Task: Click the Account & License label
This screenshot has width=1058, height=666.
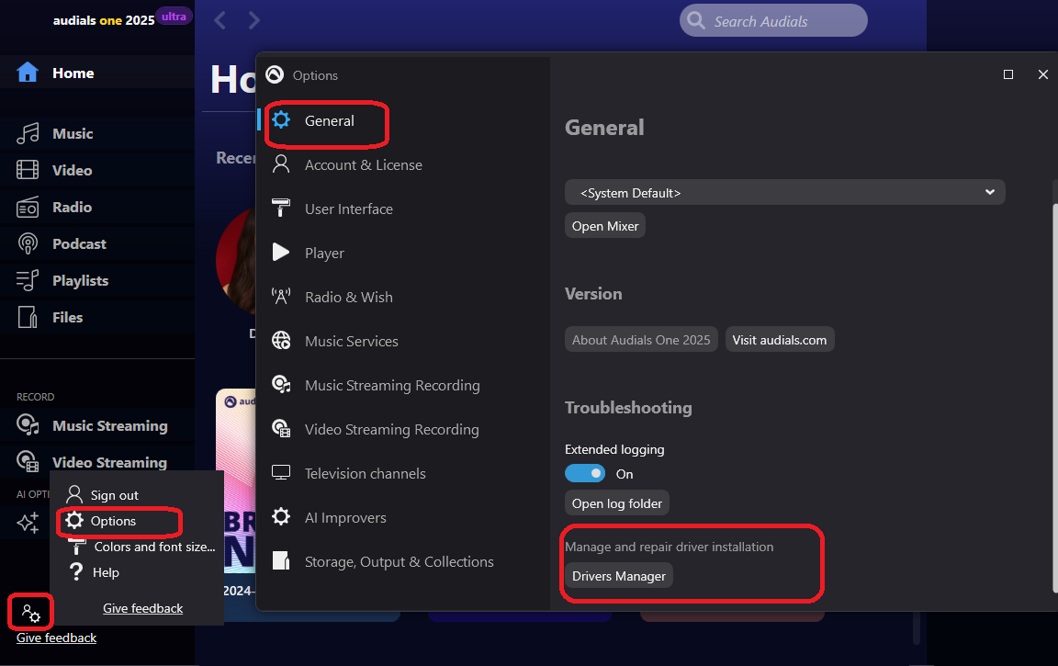Action: (x=364, y=164)
